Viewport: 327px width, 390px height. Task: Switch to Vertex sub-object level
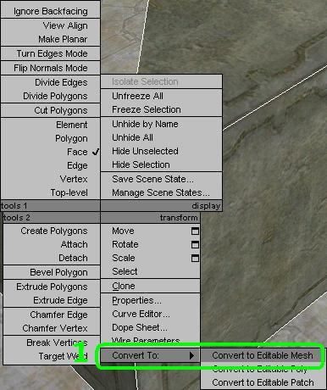point(74,179)
